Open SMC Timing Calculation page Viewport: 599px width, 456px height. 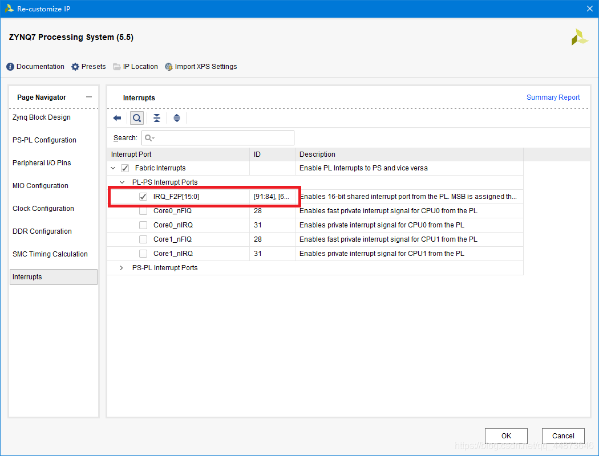click(x=50, y=254)
